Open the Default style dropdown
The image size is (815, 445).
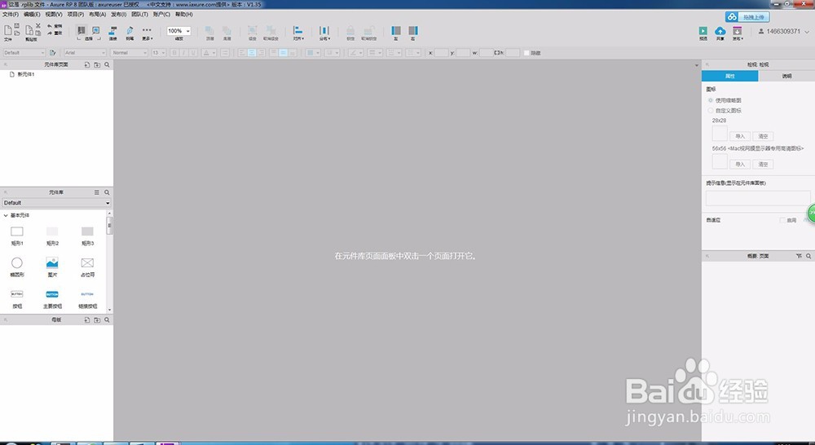[24, 52]
